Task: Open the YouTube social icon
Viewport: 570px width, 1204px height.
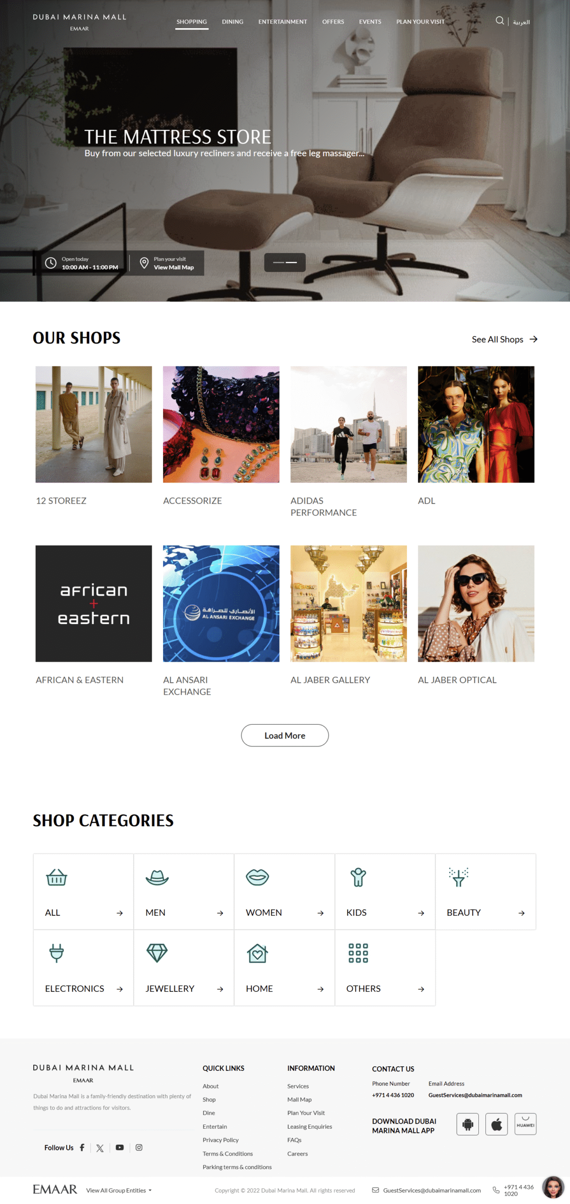Action: pyautogui.click(x=119, y=1147)
